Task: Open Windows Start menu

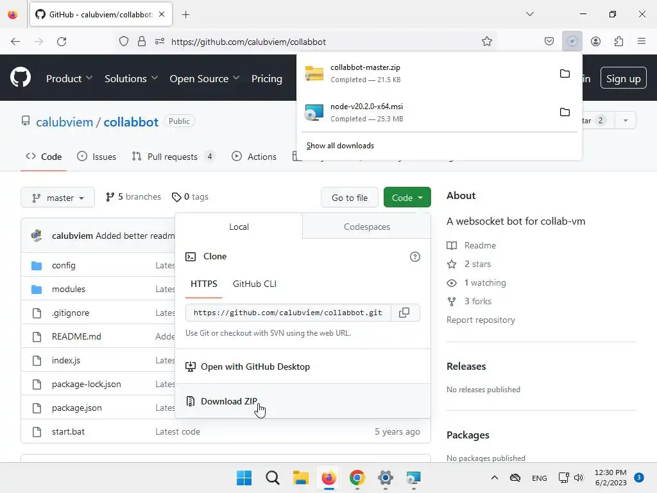Action: [x=244, y=478]
